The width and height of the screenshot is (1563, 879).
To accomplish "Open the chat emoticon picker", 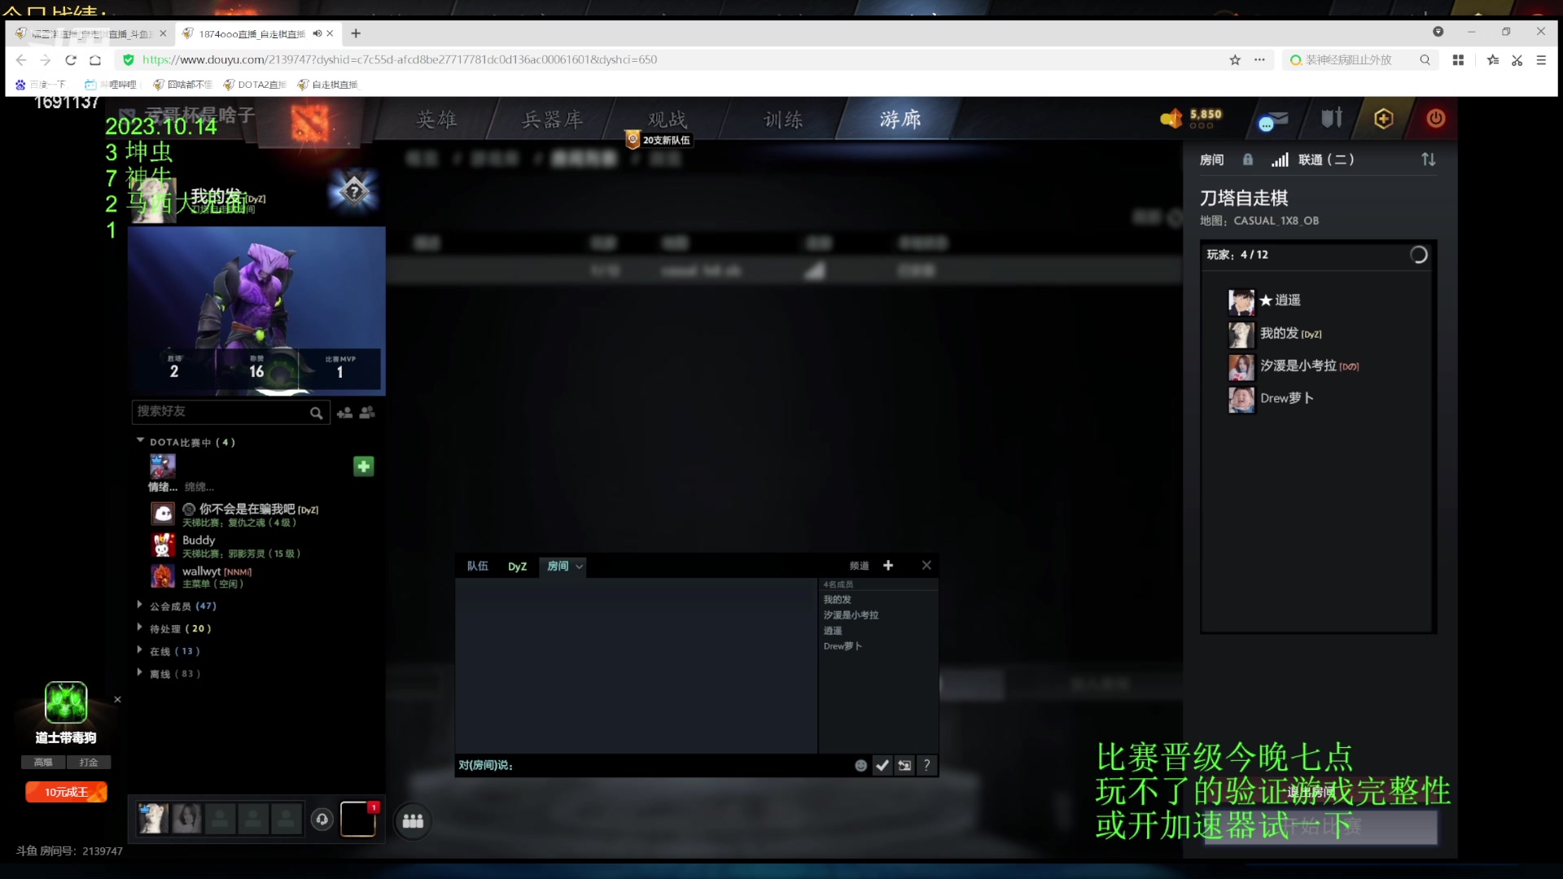I will [x=861, y=766].
